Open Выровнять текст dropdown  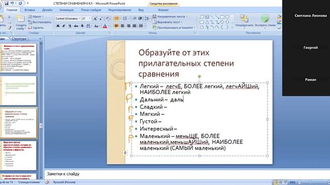click(x=168, y=22)
